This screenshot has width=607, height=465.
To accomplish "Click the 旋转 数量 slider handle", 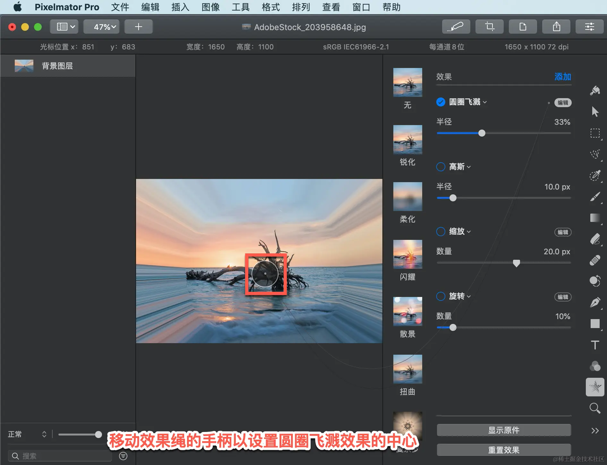I will pos(453,327).
